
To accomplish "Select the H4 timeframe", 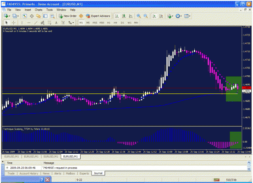I will tap(115, 23).
